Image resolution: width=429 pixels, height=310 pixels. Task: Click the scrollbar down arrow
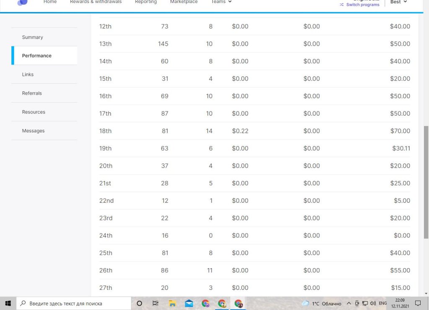(x=426, y=294)
